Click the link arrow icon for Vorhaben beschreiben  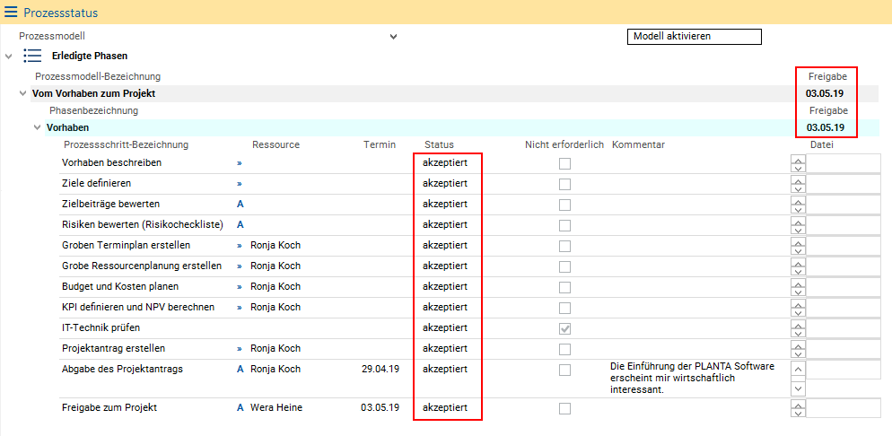240,163
